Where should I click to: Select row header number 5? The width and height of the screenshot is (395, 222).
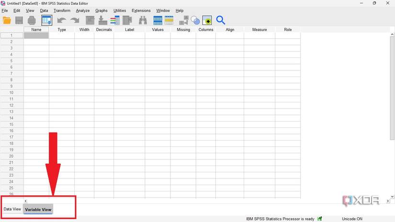(x=12, y=61)
